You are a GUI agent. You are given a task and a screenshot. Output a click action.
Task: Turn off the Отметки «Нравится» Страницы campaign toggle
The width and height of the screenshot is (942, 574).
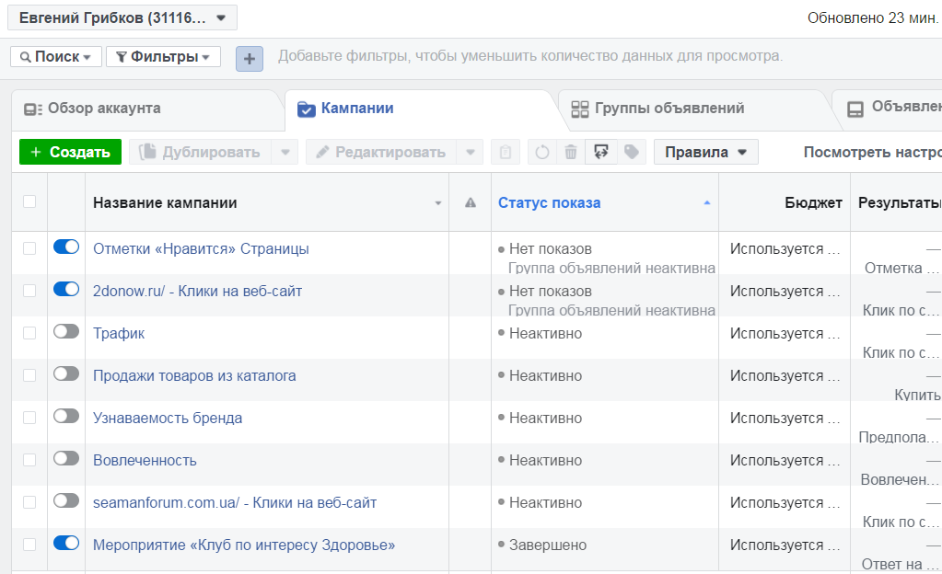click(x=66, y=247)
